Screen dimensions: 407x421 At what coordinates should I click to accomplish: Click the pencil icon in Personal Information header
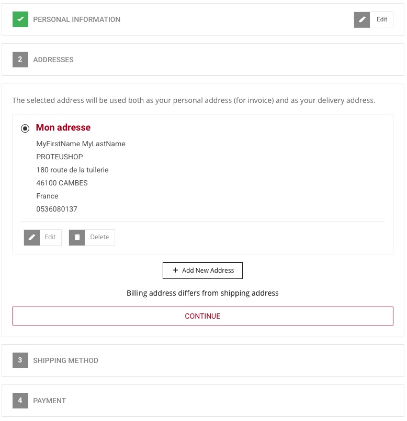click(x=362, y=20)
